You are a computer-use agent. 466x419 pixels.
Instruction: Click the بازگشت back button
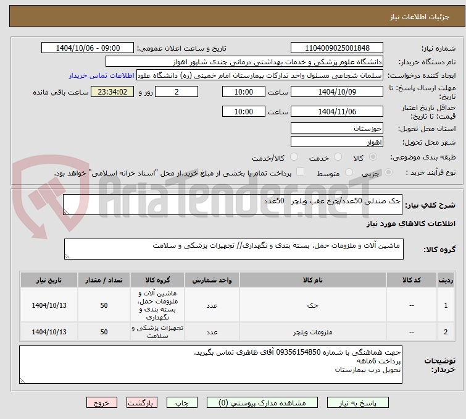141,403
